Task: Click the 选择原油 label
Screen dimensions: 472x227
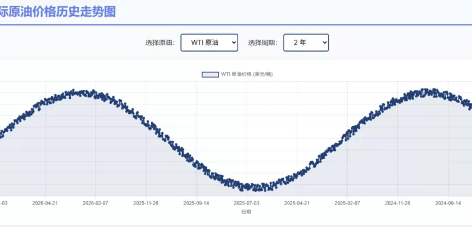Action: coord(160,43)
